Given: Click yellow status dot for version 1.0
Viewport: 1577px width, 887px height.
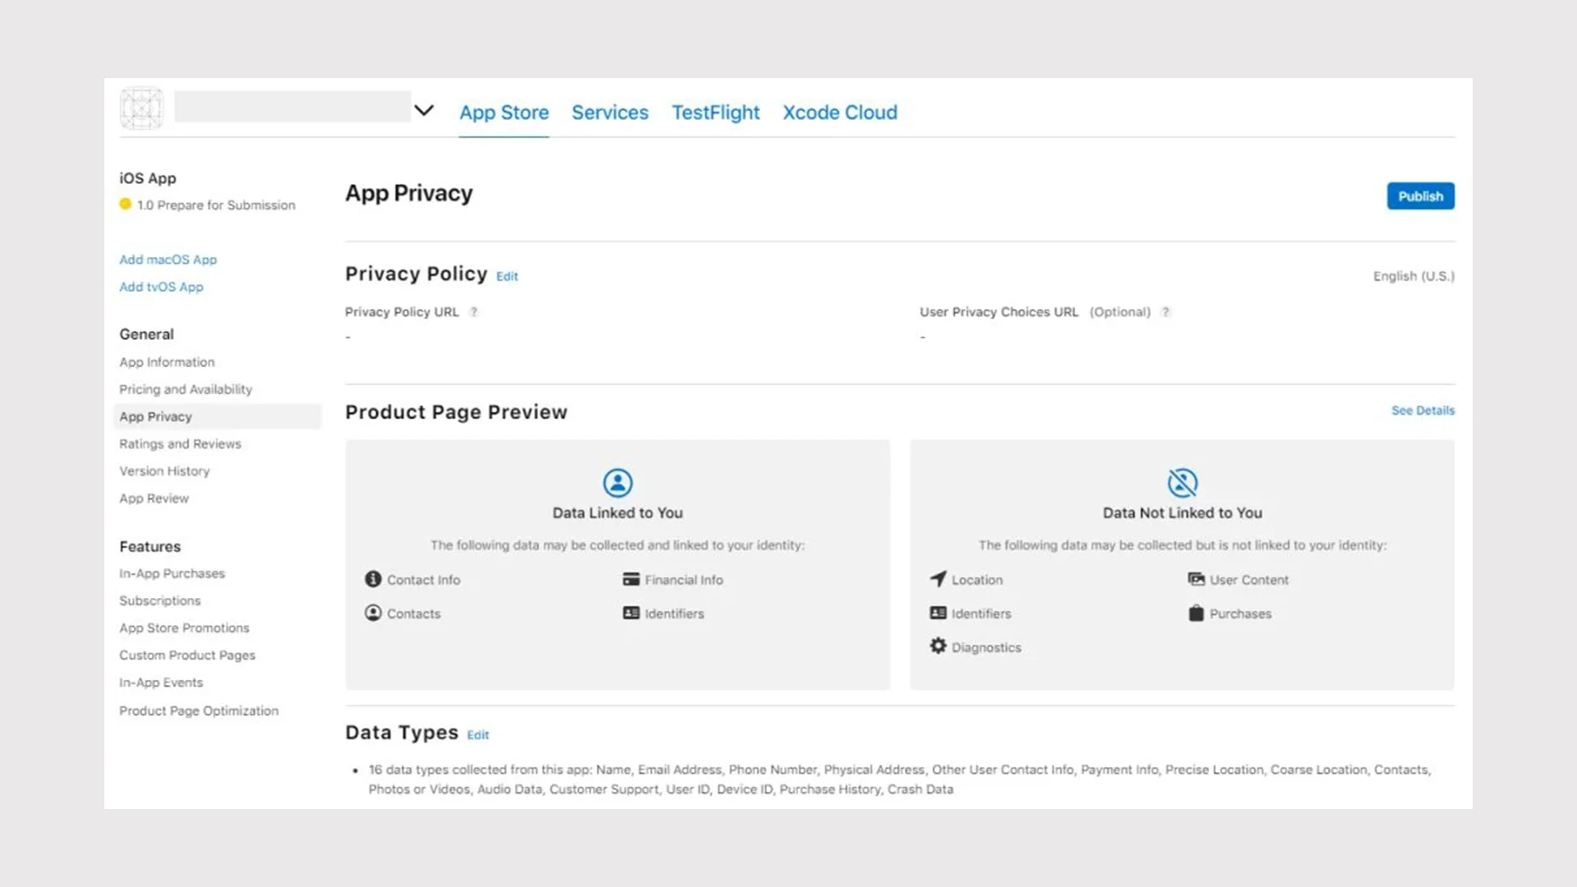Looking at the screenshot, I should coord(125,205).
